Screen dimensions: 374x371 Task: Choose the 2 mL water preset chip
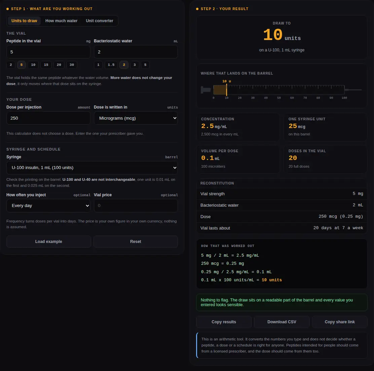(124, 65)
